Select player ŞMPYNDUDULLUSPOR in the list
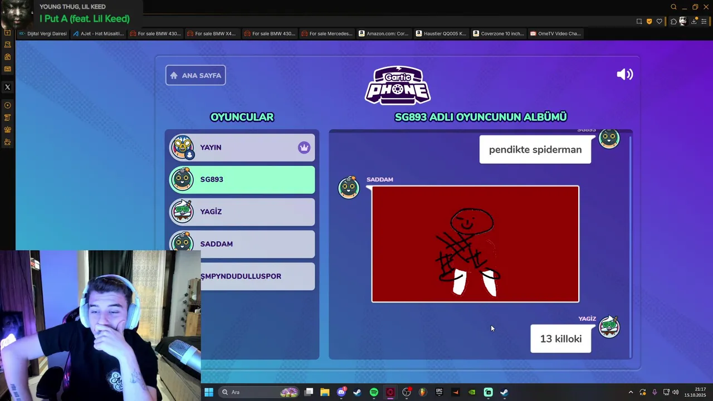The width and height of the screenshot is (713, 401). pos(257,276)
